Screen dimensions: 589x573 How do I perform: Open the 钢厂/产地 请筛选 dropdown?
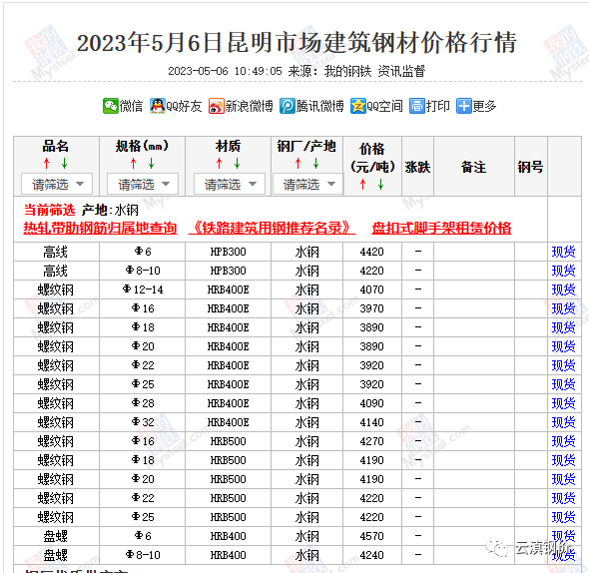pyautogui.click(x=307, y=184)
